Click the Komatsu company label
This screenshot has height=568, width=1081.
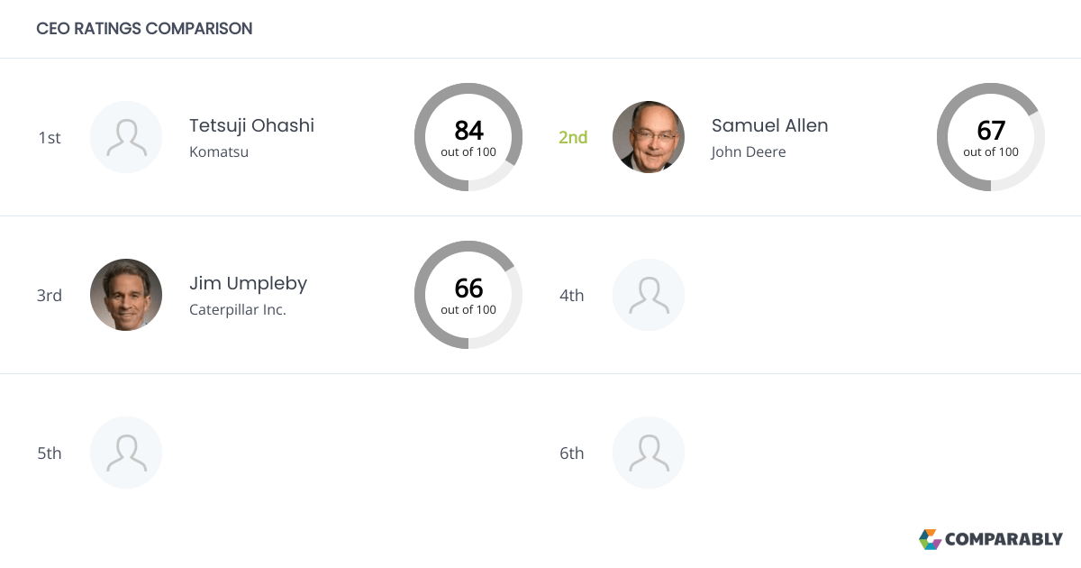point(219,151)
